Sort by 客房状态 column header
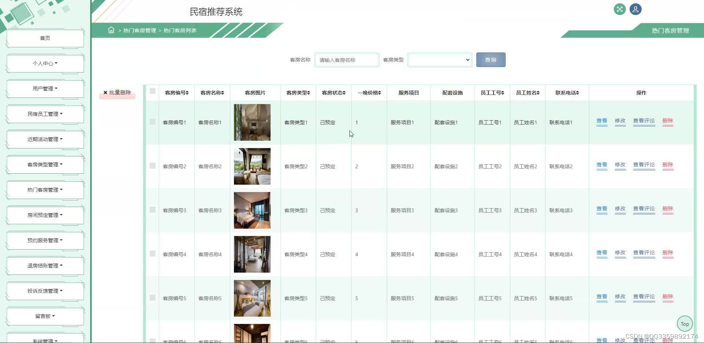 334,93
